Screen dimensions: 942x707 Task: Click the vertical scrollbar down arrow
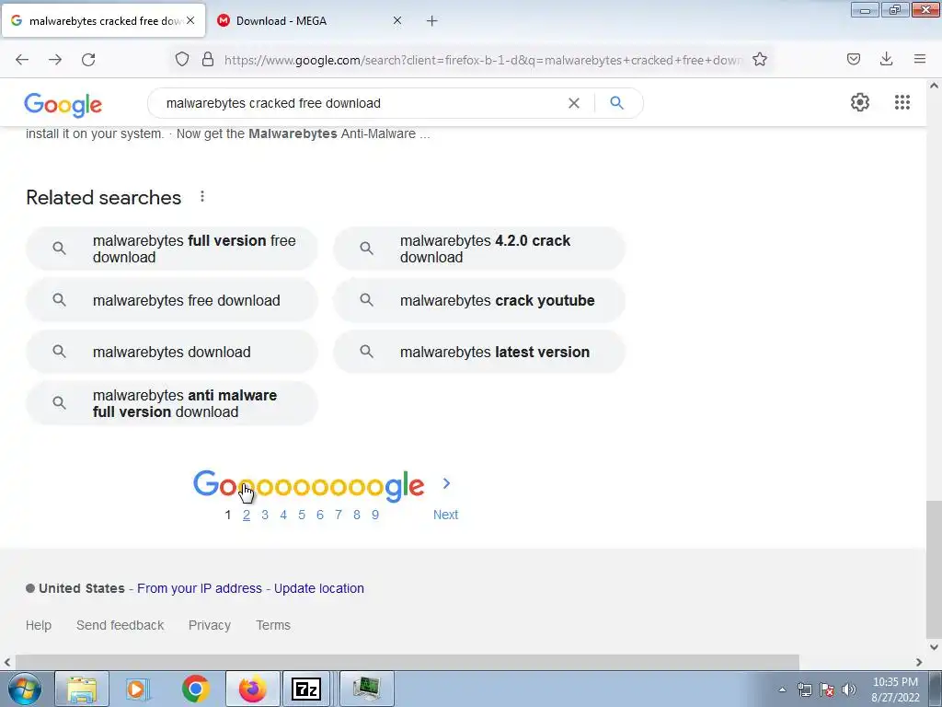[x=934, y=647]
